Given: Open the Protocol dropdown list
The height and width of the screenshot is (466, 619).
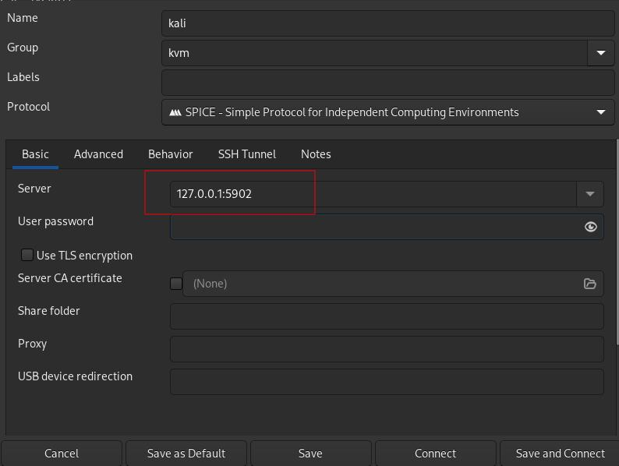Looking at the screenshot, I should tap(600, 112).
